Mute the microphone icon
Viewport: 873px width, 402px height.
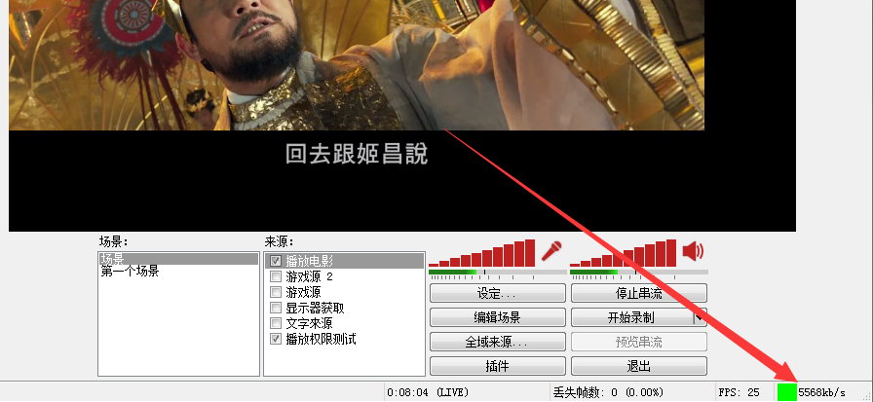tap(551, 251)
